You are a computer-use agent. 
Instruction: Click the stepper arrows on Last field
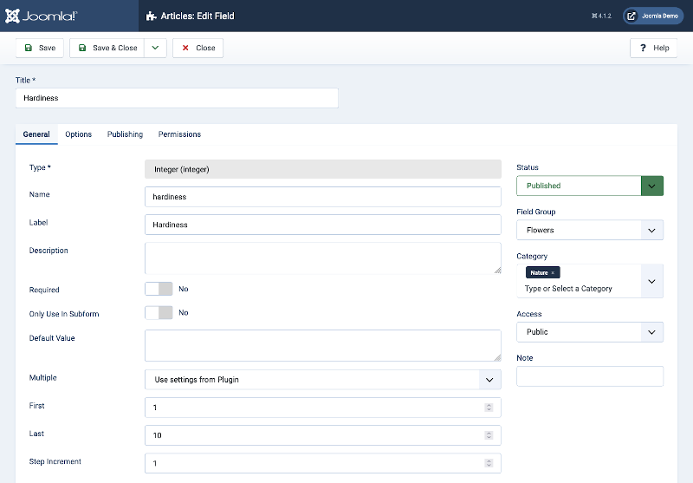pos(489,435)
